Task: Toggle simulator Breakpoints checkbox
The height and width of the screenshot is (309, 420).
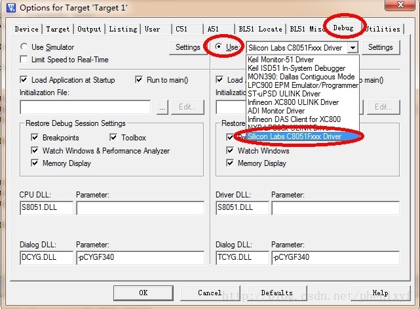Action: click(35, 137)
